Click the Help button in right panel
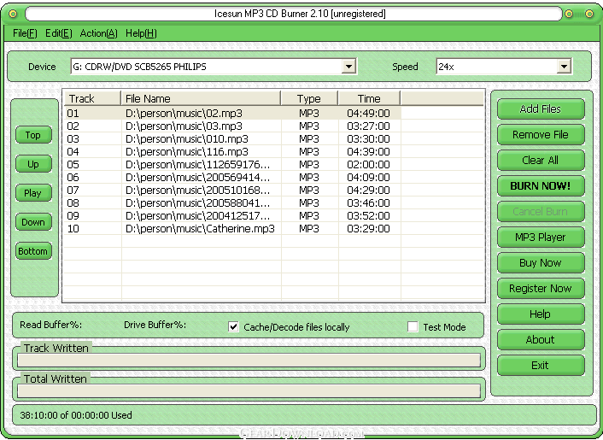This screenshot has width=603, height=440. pyautogui.click(x=541, y=314)
